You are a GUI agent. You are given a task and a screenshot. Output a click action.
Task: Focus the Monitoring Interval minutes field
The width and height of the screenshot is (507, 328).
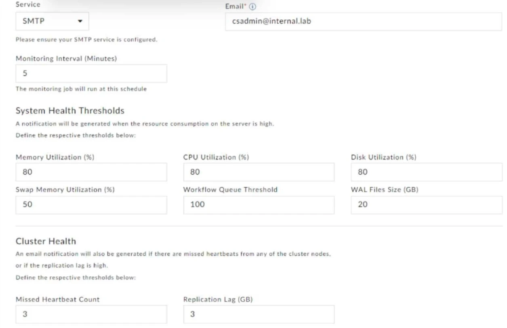(x=91, y=74)
